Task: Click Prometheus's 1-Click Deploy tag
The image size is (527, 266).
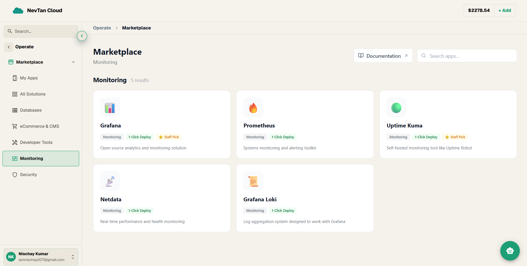Action: (283, 137)
